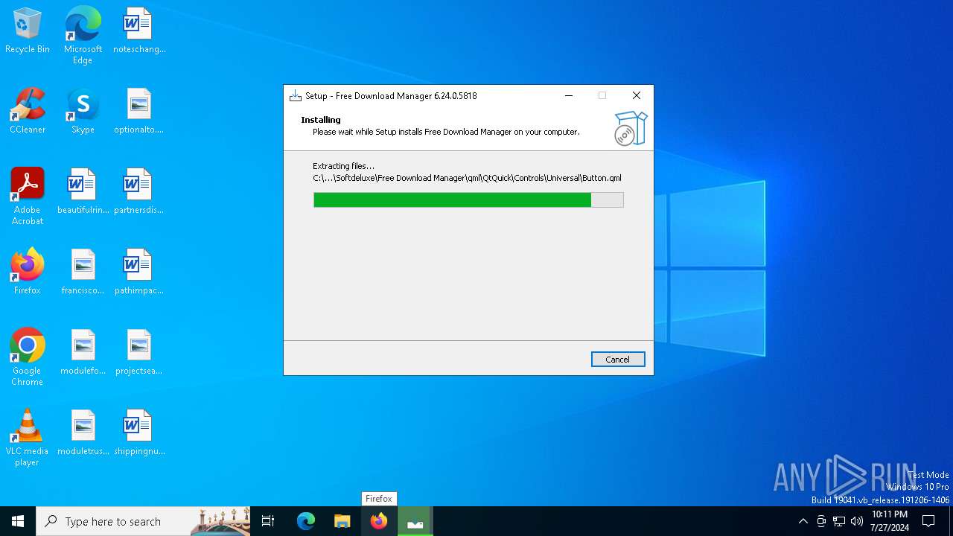Screen dimensions: 953x536
Task: Select the Skype desktop shortcut
Action: 83,112
